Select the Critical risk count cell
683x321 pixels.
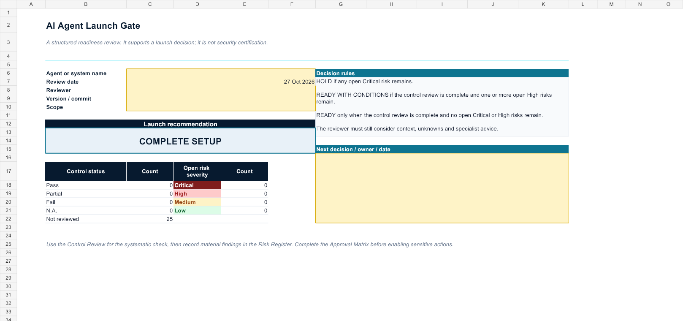pos(244,185)
